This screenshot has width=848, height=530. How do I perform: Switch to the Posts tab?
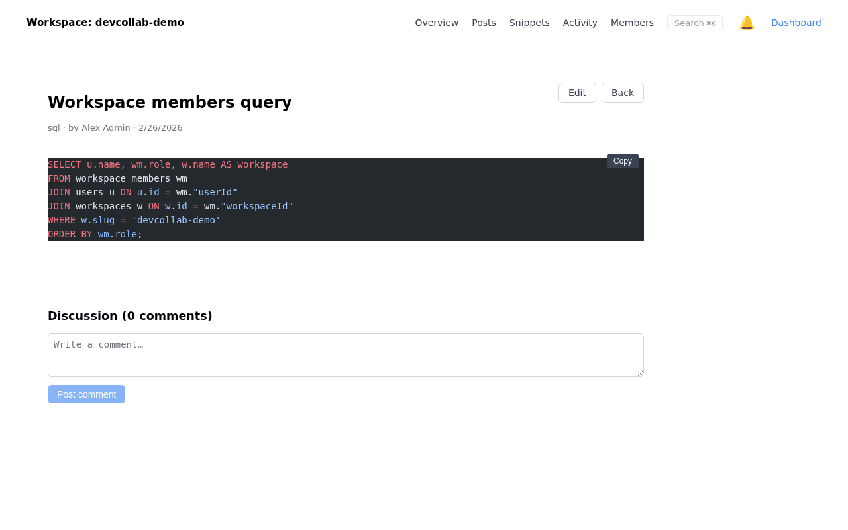pos(484,21)
